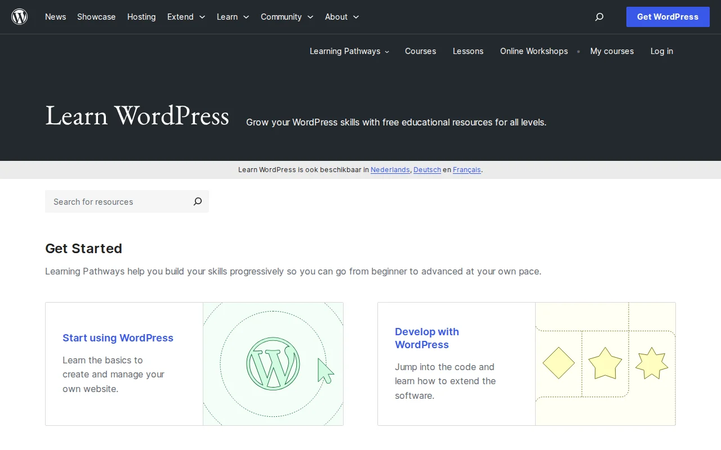This screenshot has width=721, height=450.
Task: View the Online Workshops page
Action: (533, 51)
